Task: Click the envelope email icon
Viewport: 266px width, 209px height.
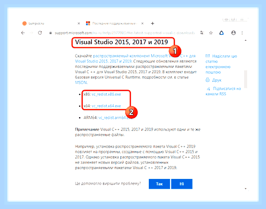Action: point(208,56)
